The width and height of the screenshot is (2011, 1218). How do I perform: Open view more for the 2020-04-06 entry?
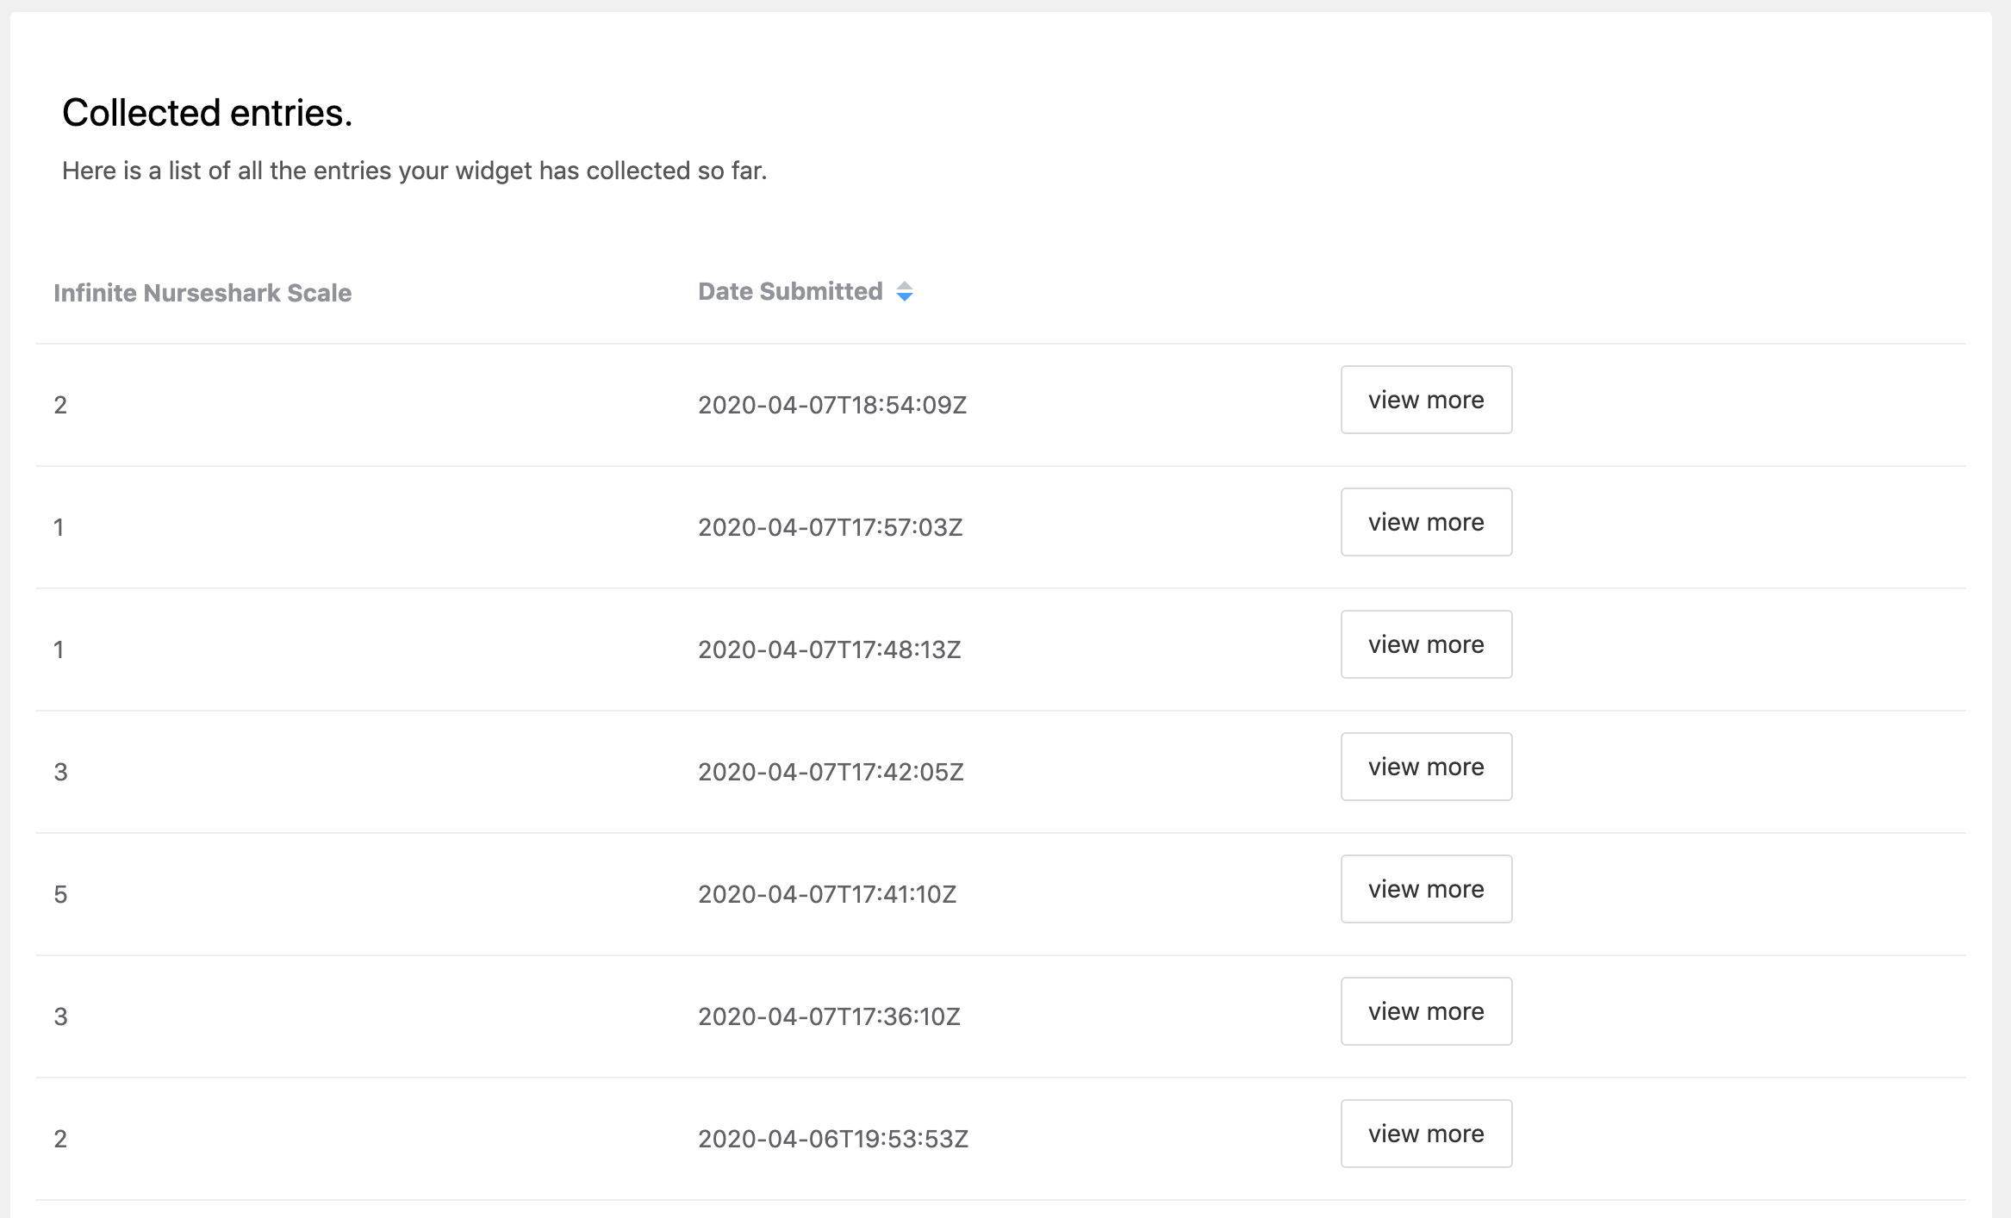1426,1134
